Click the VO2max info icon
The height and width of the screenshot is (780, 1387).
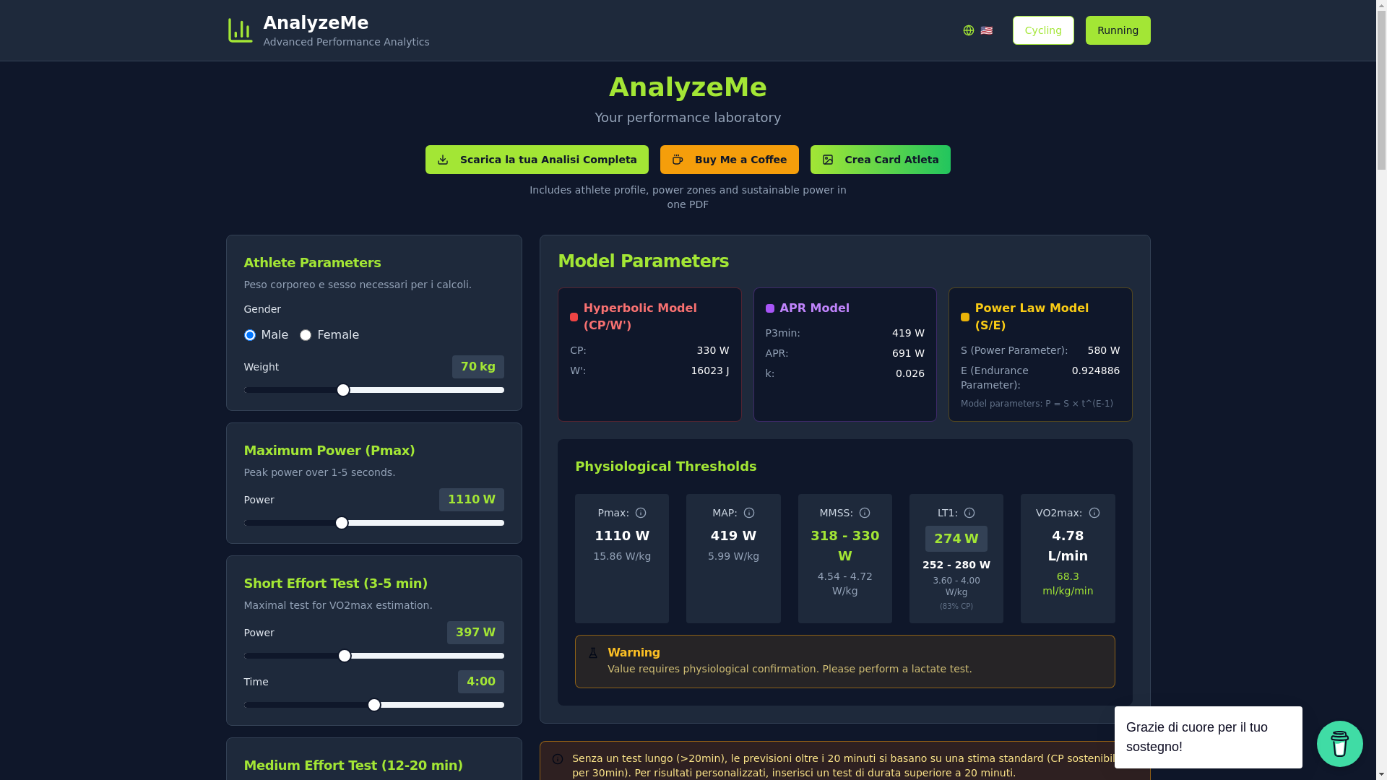tap(1094, 513)
